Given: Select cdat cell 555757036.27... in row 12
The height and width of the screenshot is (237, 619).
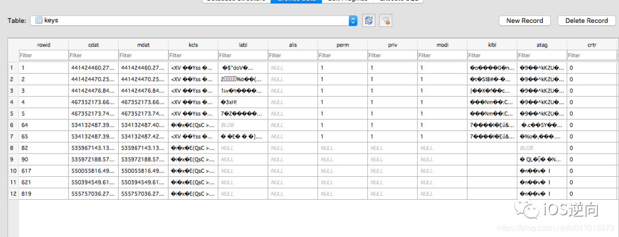Looking at the screenshot, I should pyautogui.click(x=93, y=193).
